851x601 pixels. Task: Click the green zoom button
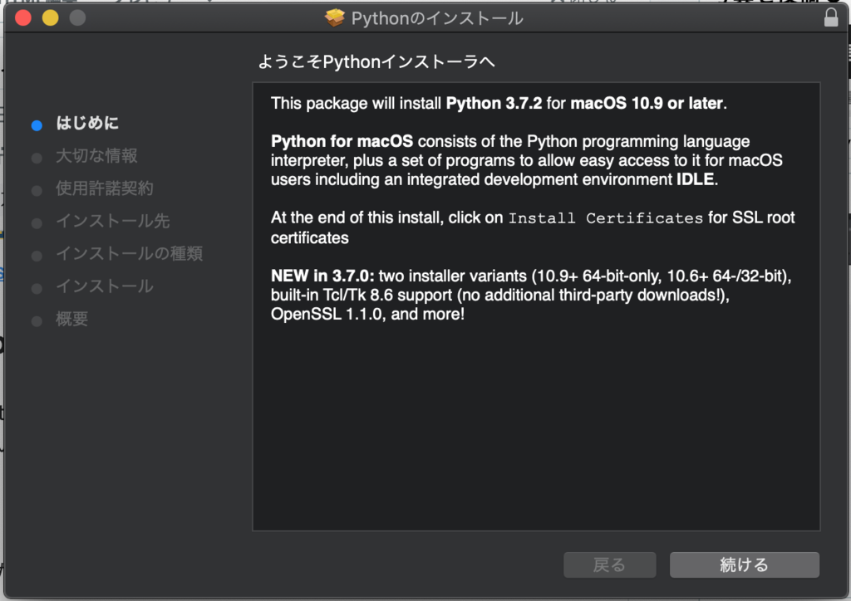point(76,17)
